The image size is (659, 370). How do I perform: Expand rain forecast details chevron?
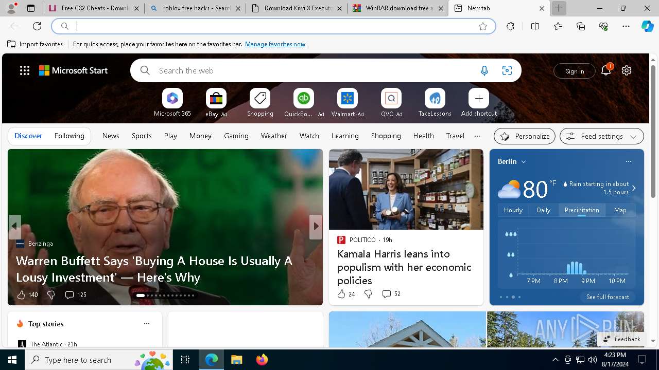point(634,189)
